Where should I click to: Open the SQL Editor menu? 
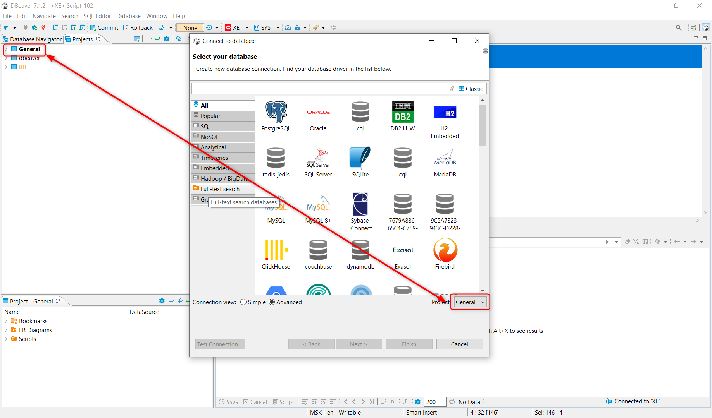point(97,16)
